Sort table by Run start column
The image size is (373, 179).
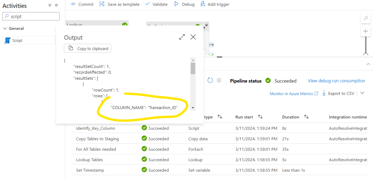260,117
